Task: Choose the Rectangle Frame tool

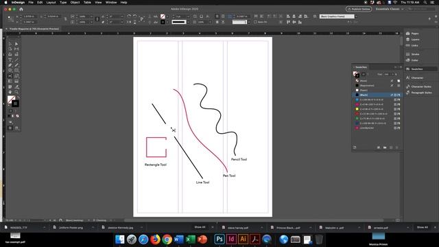Action: [x=10, y=70]
